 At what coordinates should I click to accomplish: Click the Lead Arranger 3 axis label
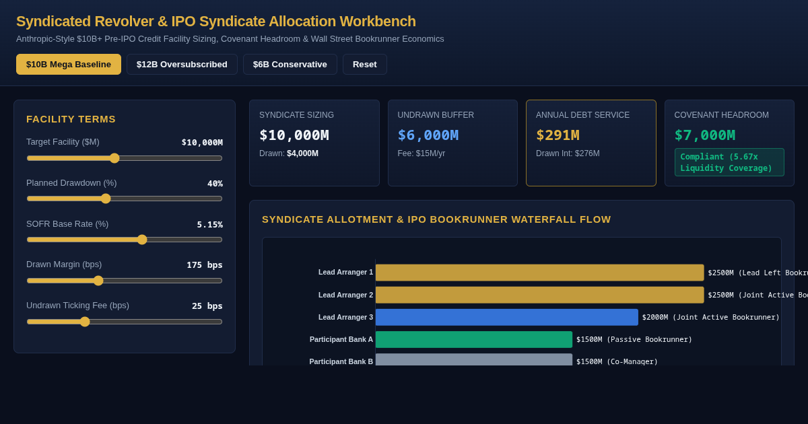click(x=345, y=317)
